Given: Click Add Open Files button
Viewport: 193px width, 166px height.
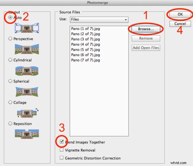Looking at the screenshot, I should click(x=146, y=48).
